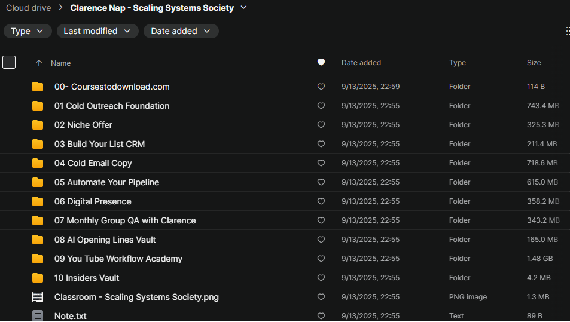Sort by the Size column header

click(x=534, y=63)
